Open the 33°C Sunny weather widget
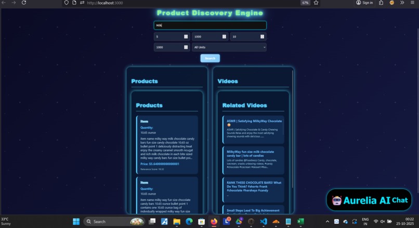Screen dimensions: 419x228 pos(6,222)
